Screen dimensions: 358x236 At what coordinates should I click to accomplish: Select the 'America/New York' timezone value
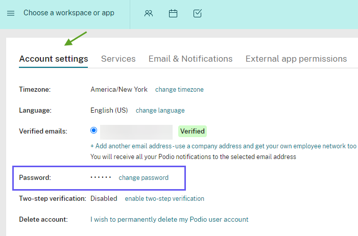tap(119, 90)
